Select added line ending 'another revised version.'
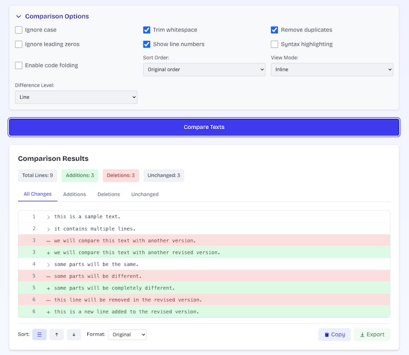The image size is (409, 355). coord(204,252)
